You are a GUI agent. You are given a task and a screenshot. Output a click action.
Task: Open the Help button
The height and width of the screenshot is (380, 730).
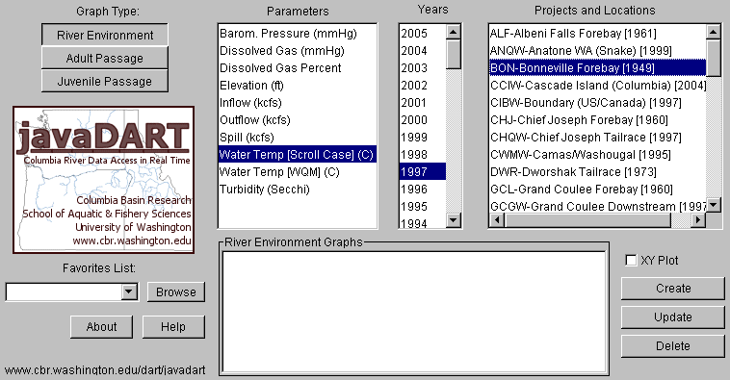pos(173,327)
